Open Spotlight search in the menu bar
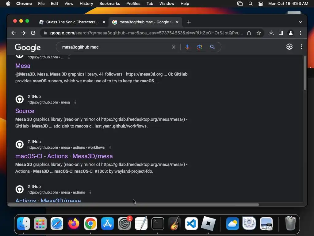 click(x=251, y=4)
